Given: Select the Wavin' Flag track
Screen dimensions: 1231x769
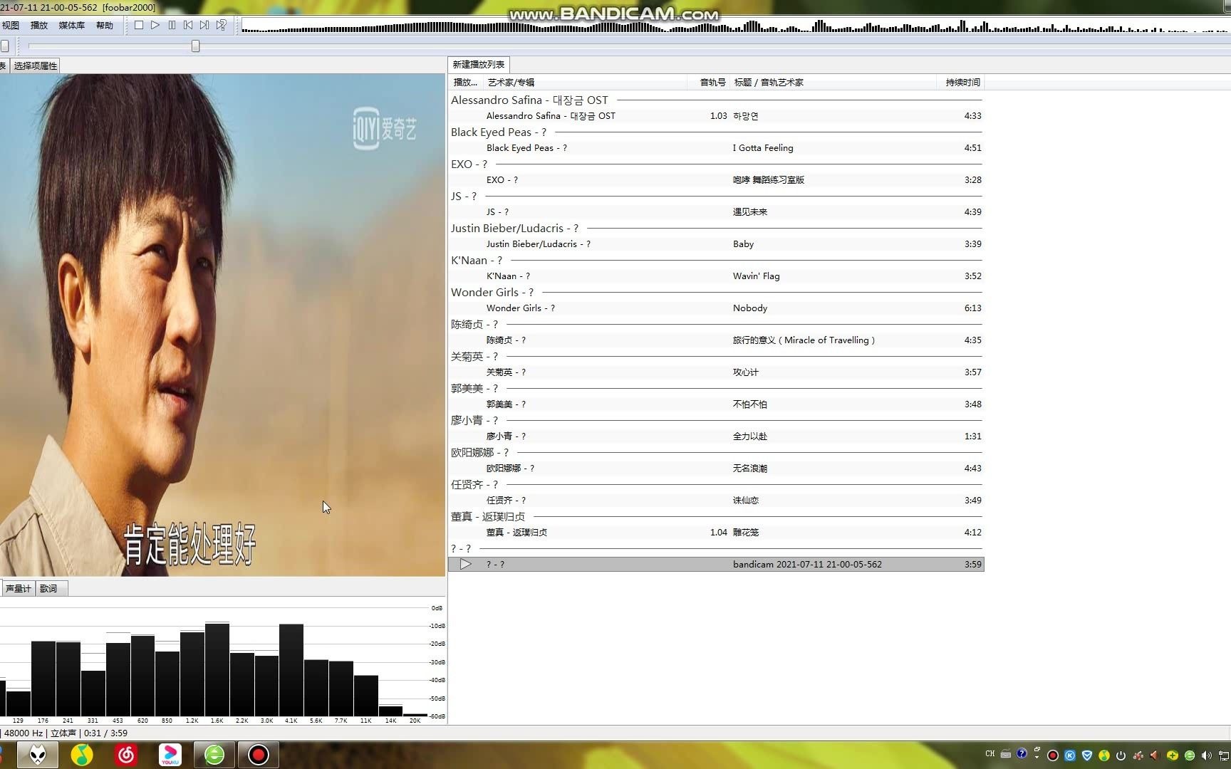Looking at the screenshot, I should click(716, 276).
